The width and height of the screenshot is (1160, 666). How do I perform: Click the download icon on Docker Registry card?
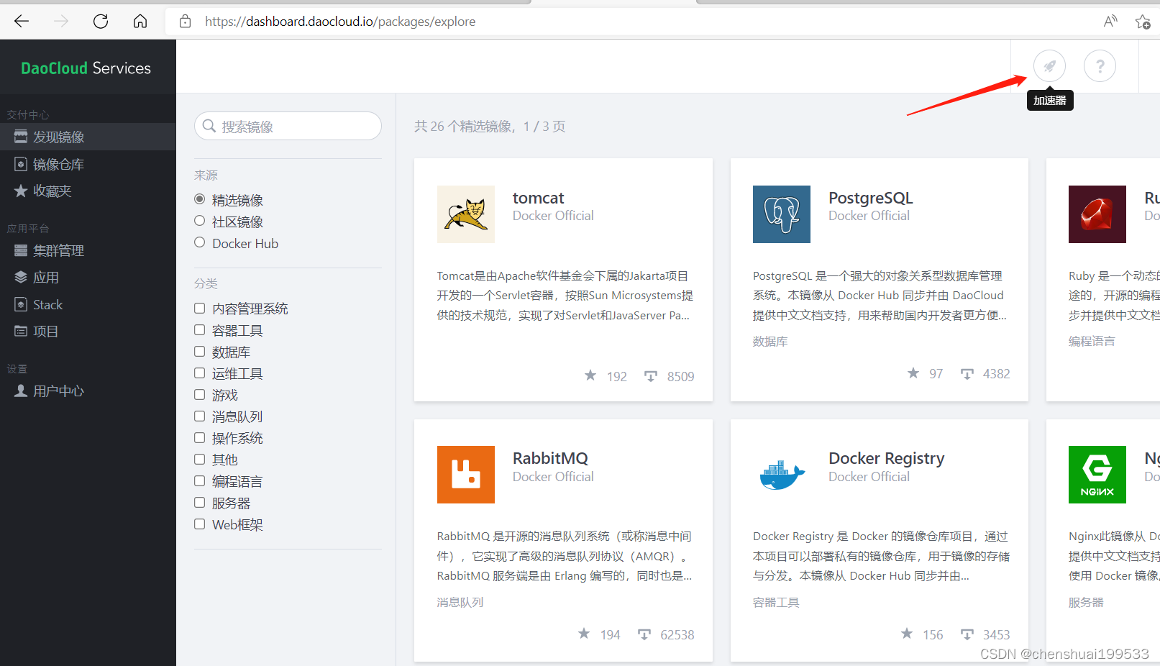(967, 634)
